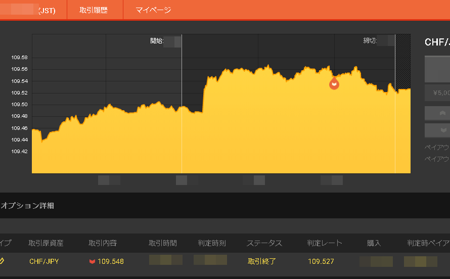Click the 判定レート column header

pos(324,243)
